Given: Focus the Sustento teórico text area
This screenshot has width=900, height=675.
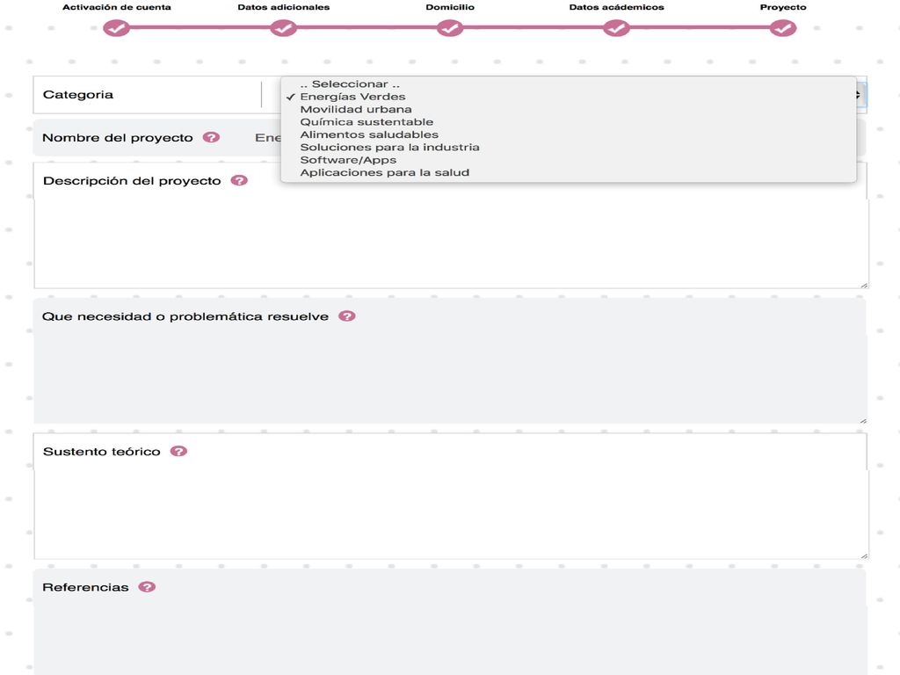Looking at the screenshot, I should click(451, 514).
